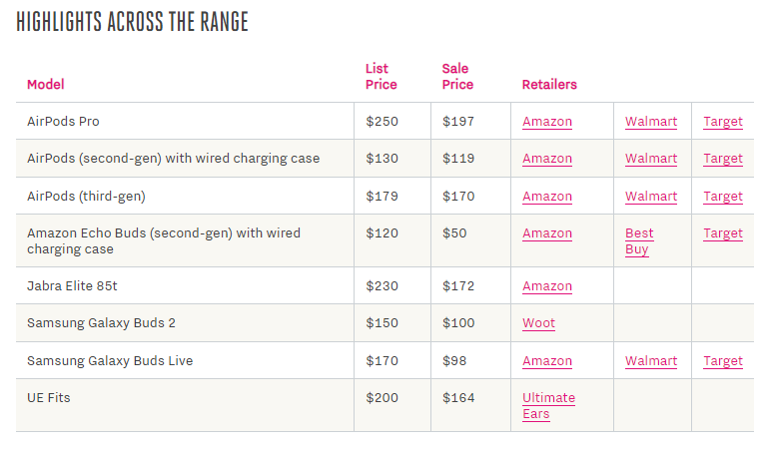This screenshot has width=769, height=456.
Task: Open the Amazon link for AirPods Pro
Action: [x=547, y=122]
